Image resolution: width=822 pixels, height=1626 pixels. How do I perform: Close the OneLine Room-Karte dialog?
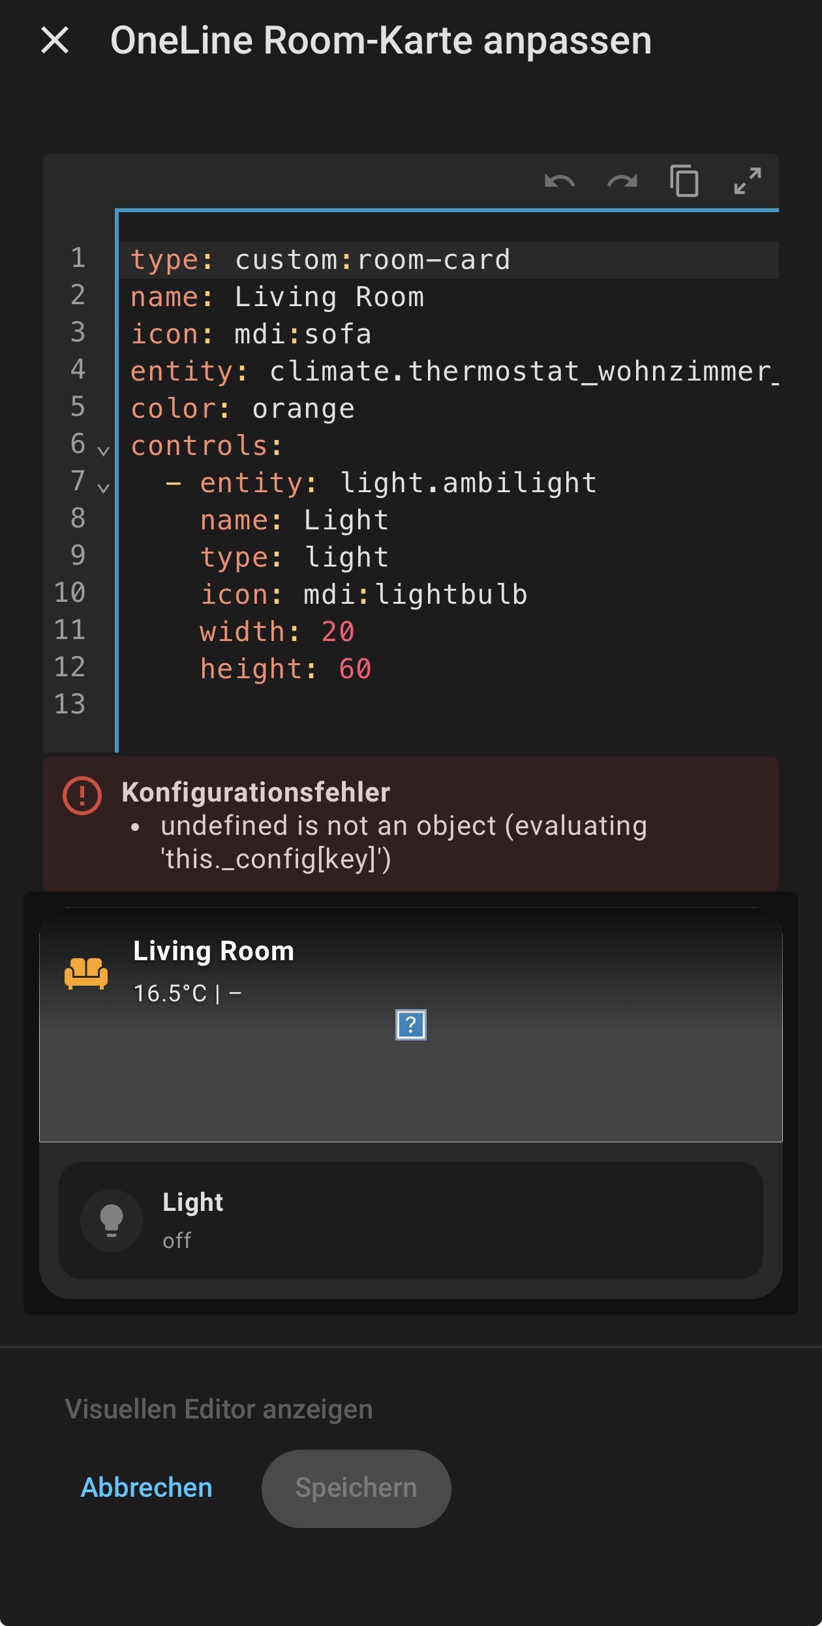click(55, 40)
